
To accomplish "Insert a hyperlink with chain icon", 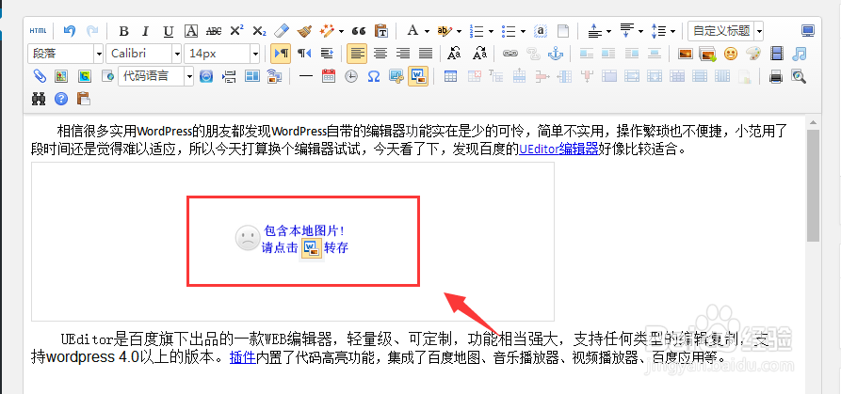I will point(509,54).
